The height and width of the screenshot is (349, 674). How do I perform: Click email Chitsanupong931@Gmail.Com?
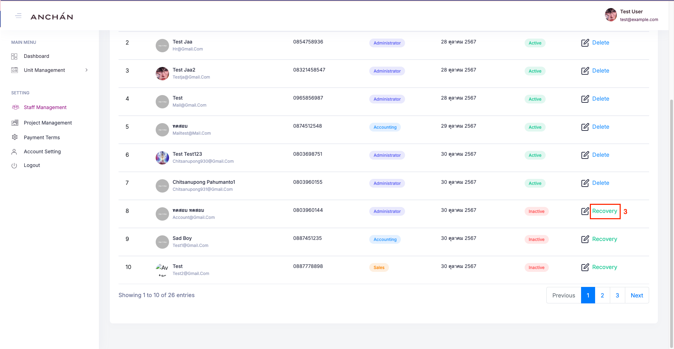[203, 189]
